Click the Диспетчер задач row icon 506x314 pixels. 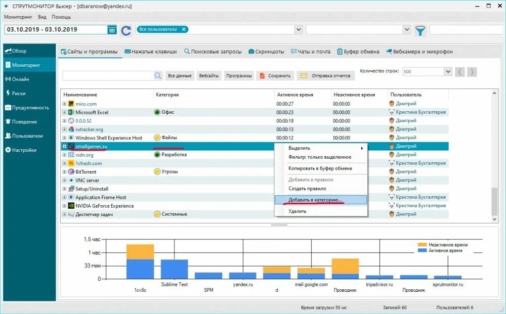[71, 214]
